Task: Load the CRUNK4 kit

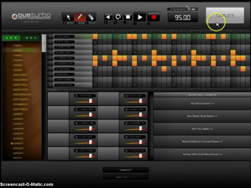Action: tap(18, 60)
